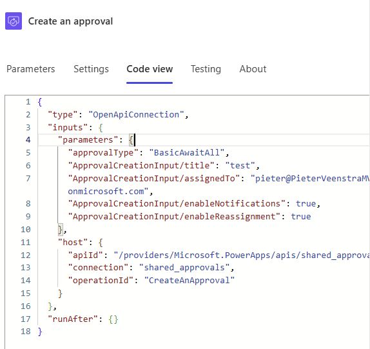The width and height of the screenshot is (370, 349).
Task: Open the Settings tab
Action: click(91, 69)
